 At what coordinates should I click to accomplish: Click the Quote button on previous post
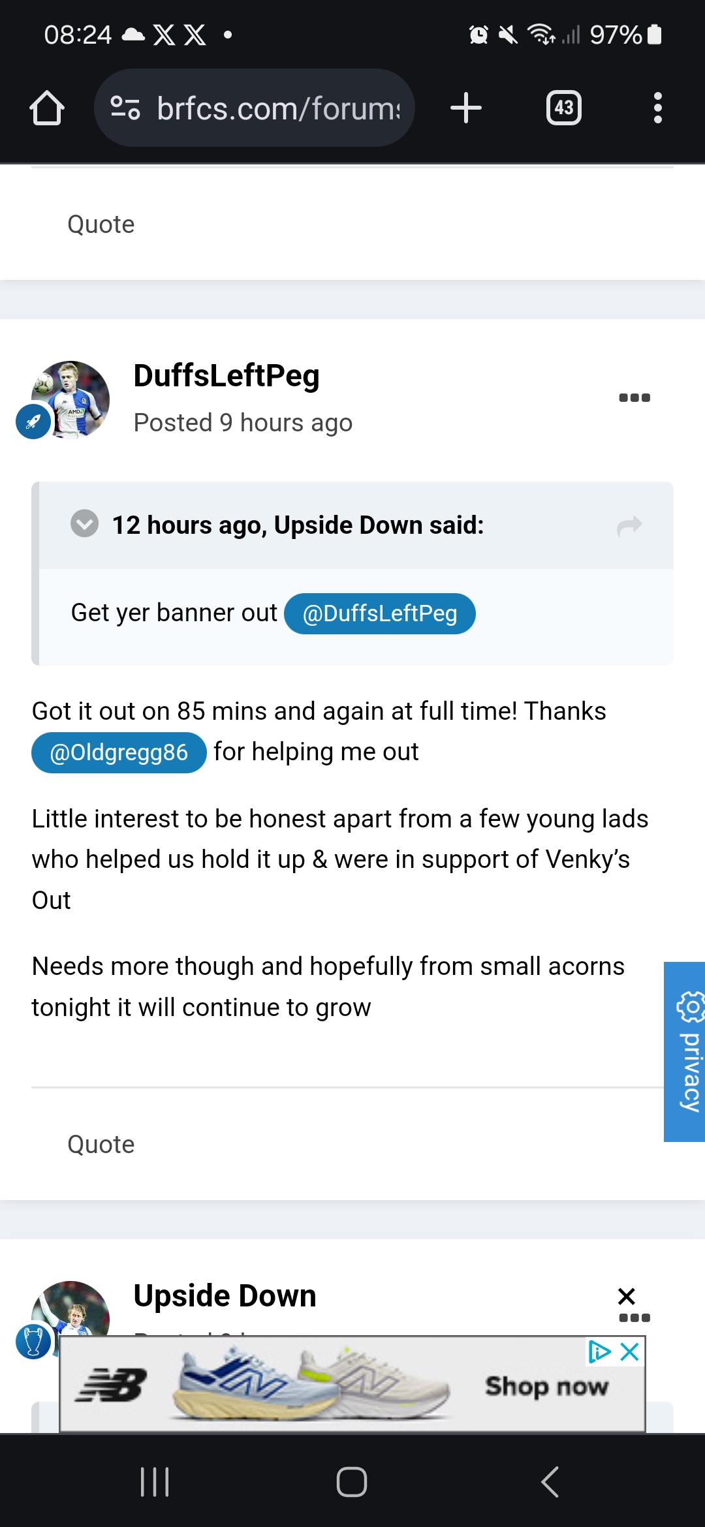[101, 224]
